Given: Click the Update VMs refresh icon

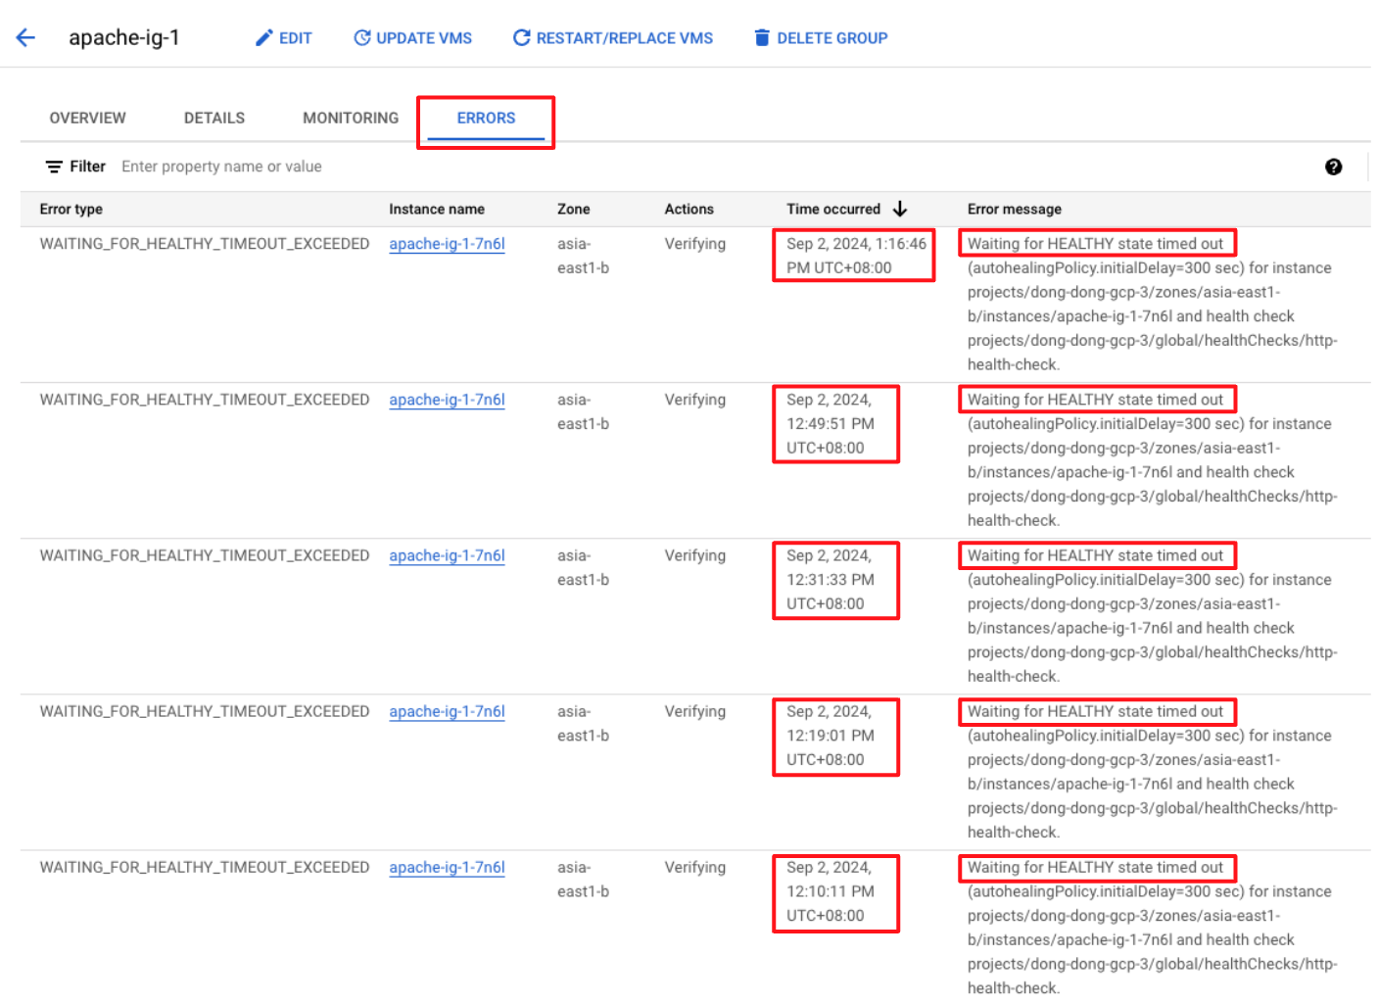Looking at the screenshot, I should (361, 38).
